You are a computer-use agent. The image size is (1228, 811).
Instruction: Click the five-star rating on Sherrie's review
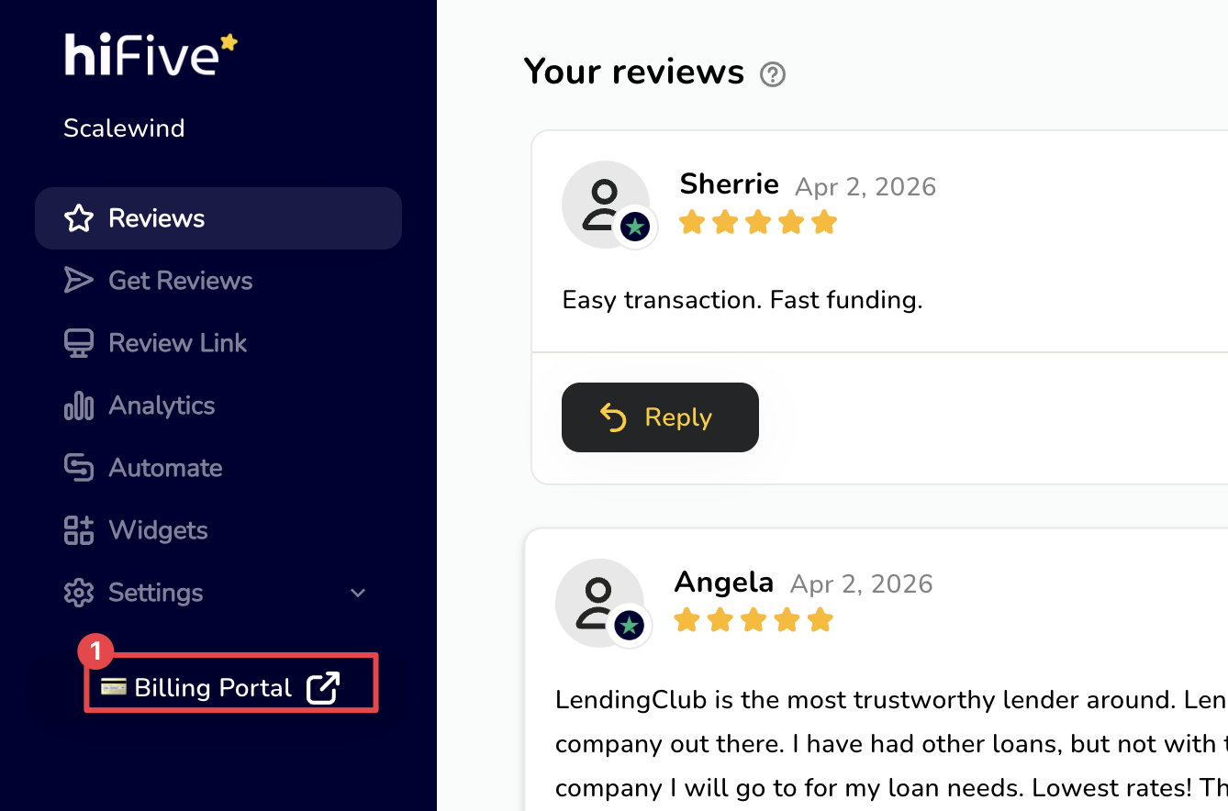(758, 222)
